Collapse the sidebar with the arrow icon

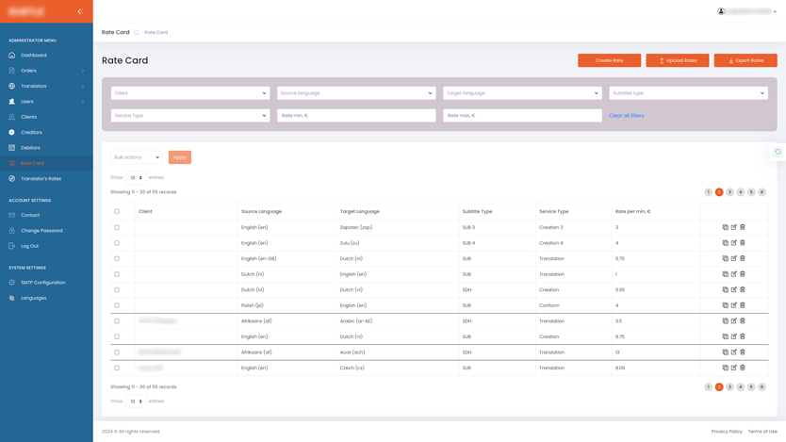coord(80,11)
